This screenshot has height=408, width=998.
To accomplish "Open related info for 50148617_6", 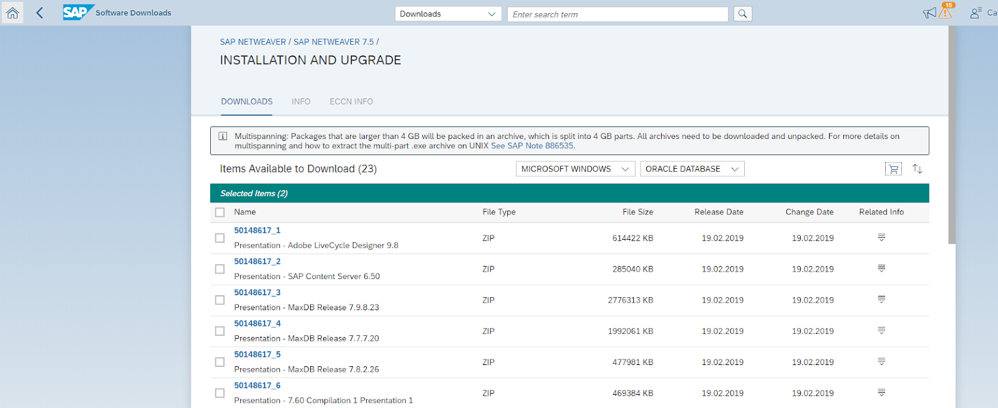I will 881,392.
